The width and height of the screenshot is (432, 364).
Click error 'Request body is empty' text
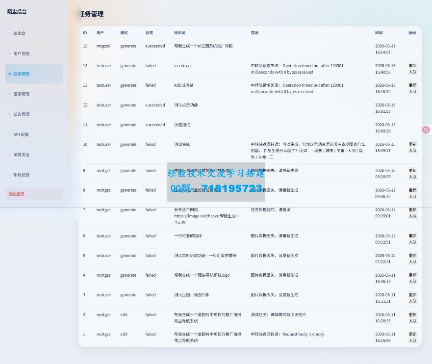click(304, 334)
